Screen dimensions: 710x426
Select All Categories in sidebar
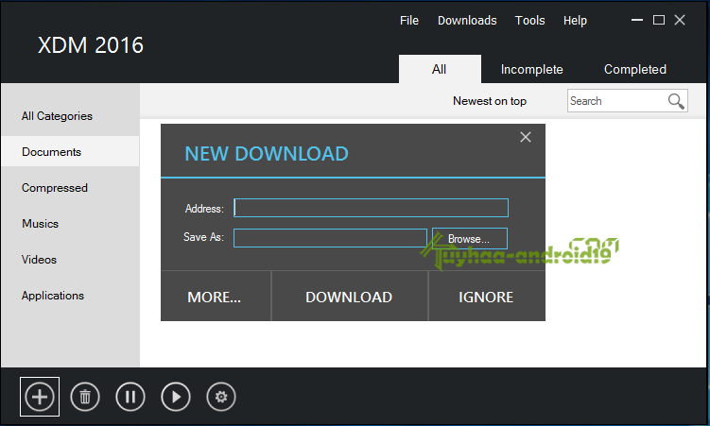pyautogui.click(x=71, y=116)
